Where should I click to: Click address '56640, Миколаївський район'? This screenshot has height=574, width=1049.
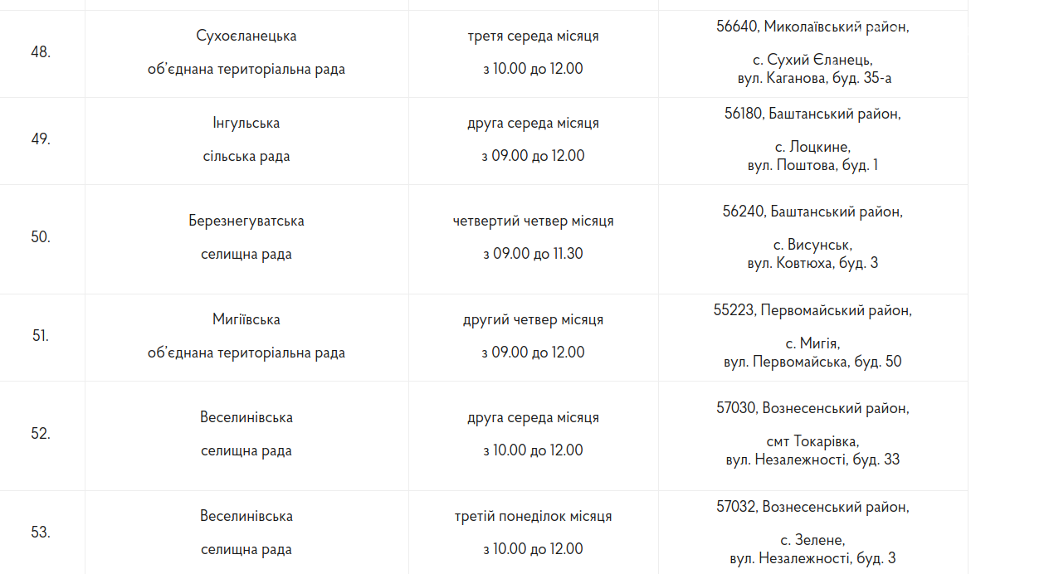click(x=812, y=27)
